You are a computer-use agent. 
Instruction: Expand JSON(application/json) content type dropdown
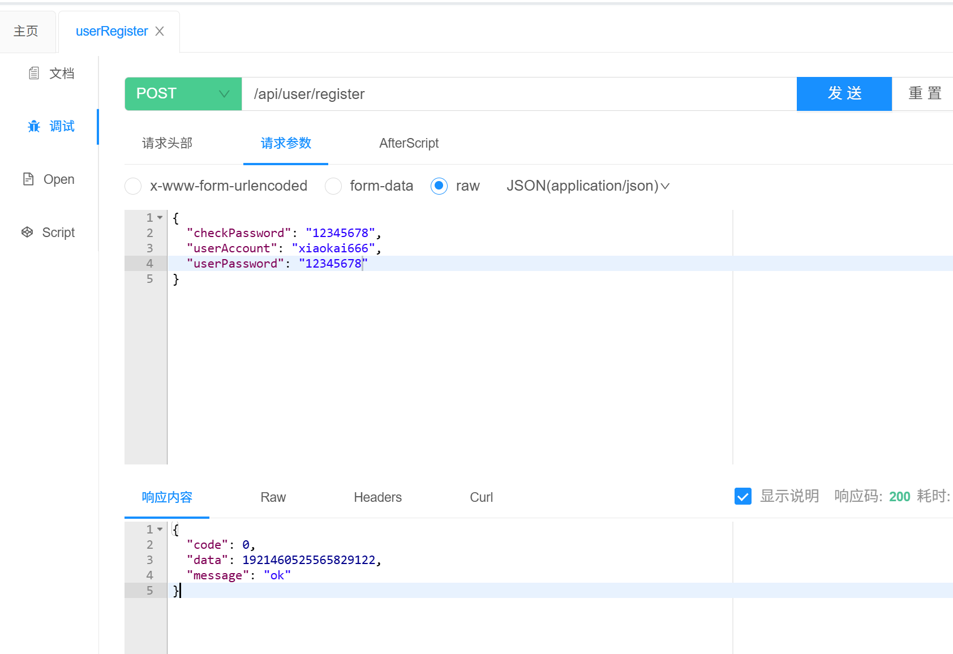click(588, 186)
